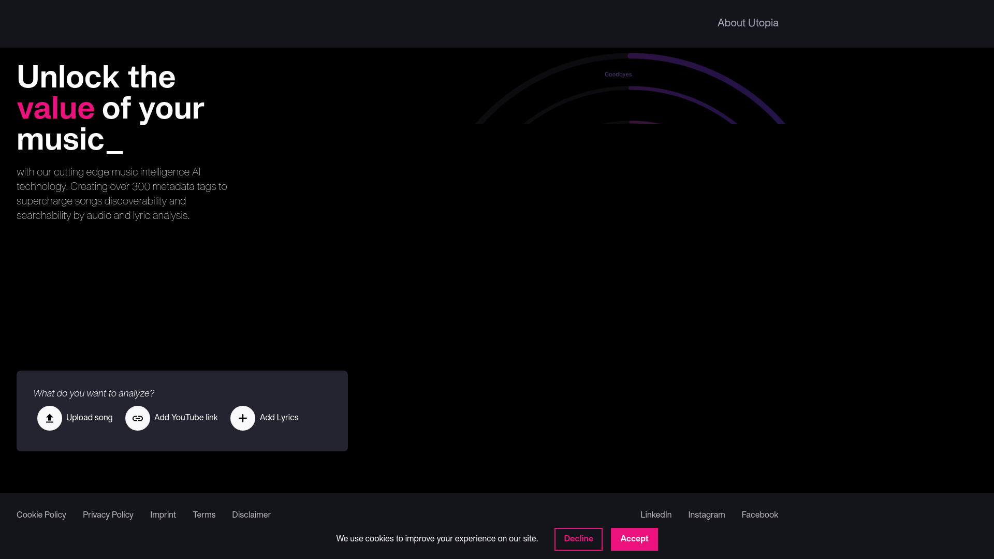Open Utopia's Instagram page
The image size is (994, 559).
706,514
